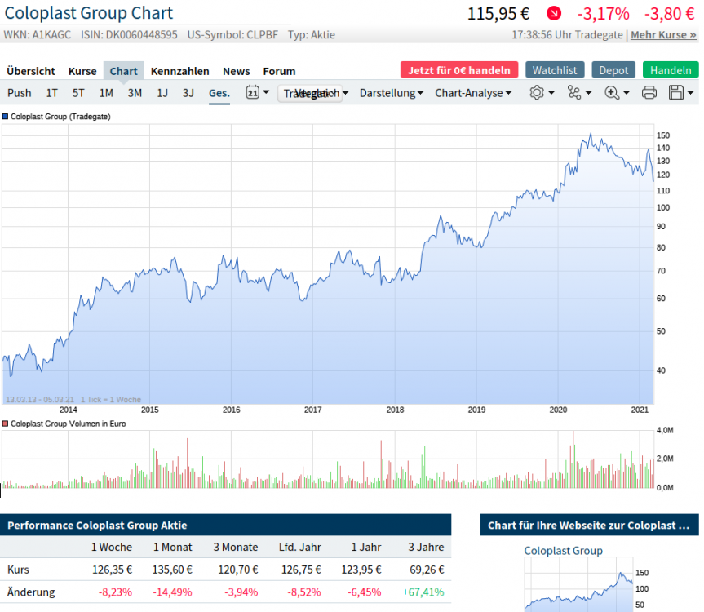Viewport: 704px width, 612px height.
Task: Click the 2020 label on the chart axis
Action: pos(558,410)
